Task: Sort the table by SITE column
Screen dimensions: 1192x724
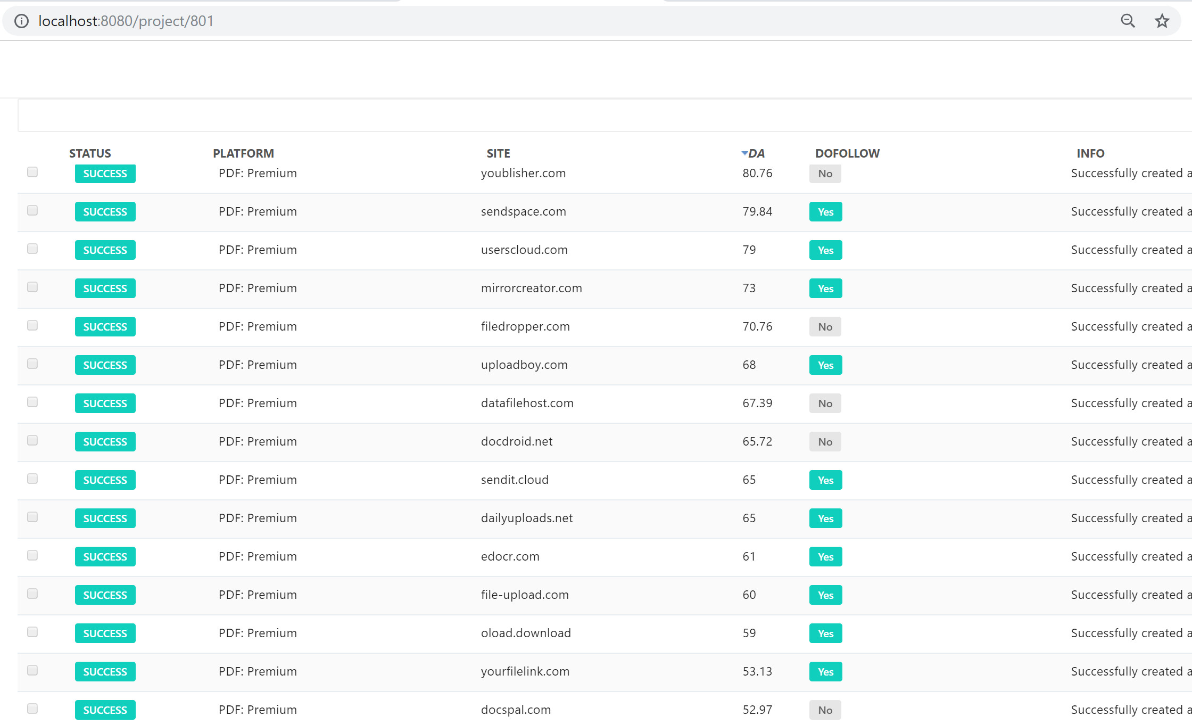Action: (x=498, y=153)
